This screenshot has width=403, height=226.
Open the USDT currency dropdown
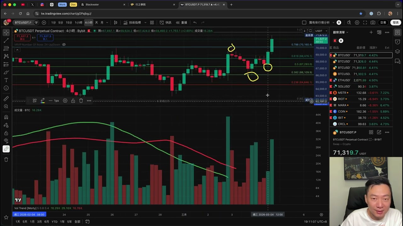[x=321, y=31]
